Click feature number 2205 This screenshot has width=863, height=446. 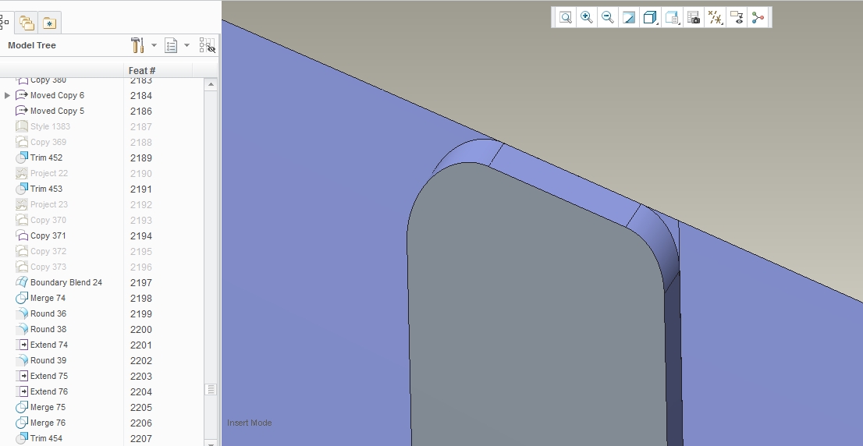pos(141,408)
